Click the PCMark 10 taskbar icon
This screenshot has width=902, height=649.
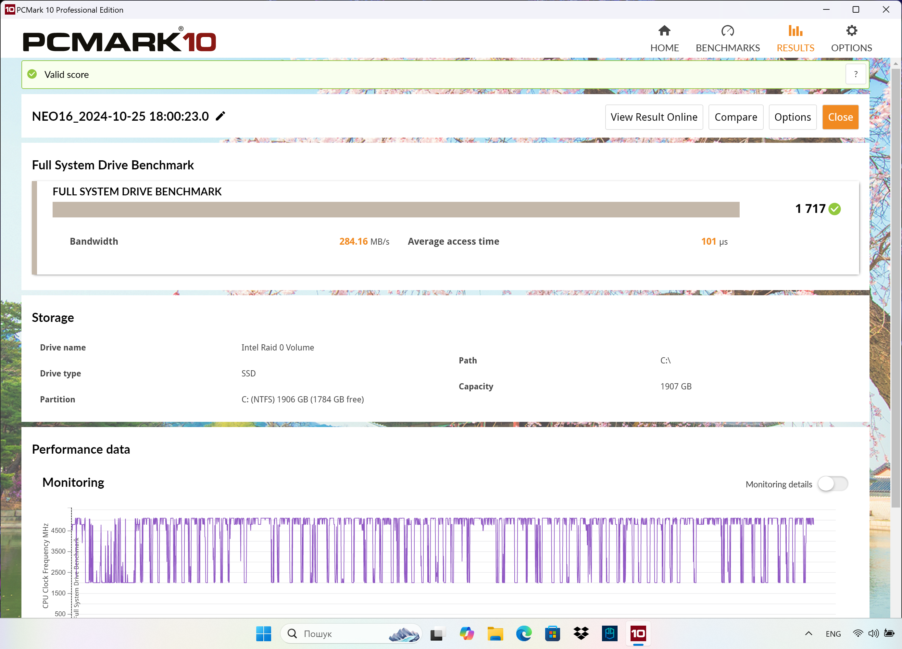(638, 634)
